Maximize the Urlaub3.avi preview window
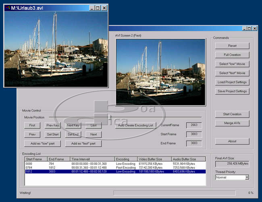This screenshot has width=262, height=202. pyautogui.click(x=98, y=8)
